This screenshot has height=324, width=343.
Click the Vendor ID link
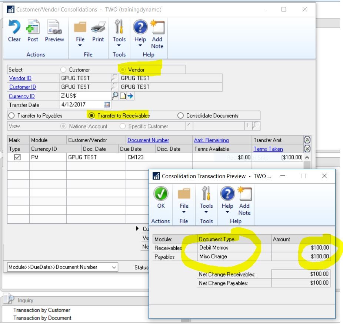click(x=20, y=78)
